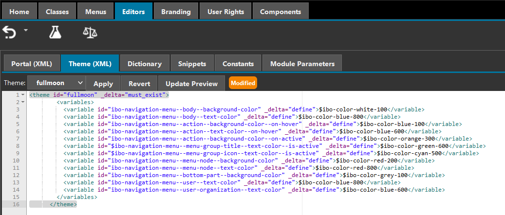The width and height of the screenshot is (505, 215).
Task: Open the Home tab
Action: [19, 11]
